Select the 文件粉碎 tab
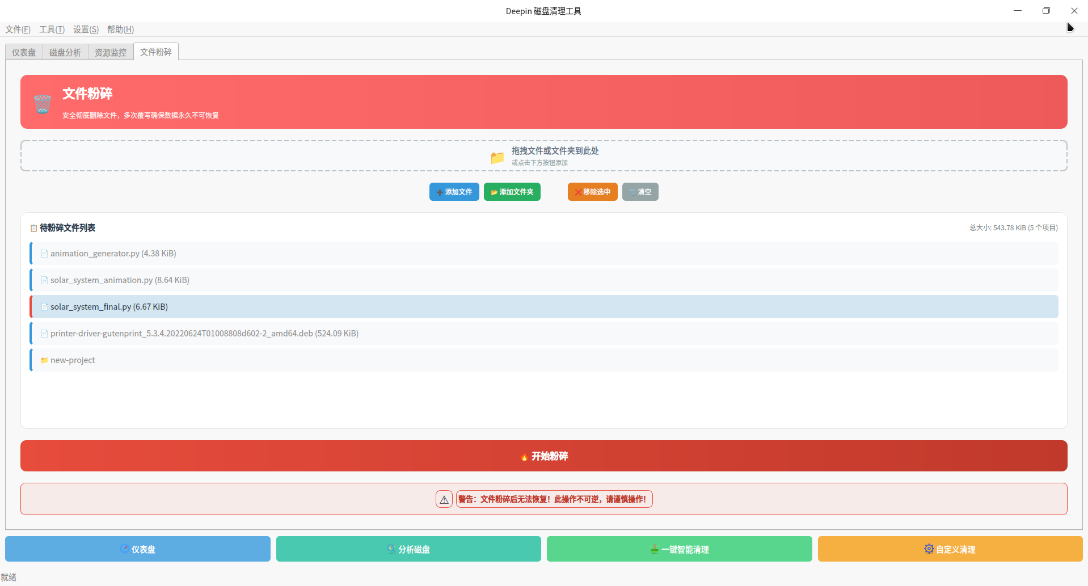 (x=156, y=52)
